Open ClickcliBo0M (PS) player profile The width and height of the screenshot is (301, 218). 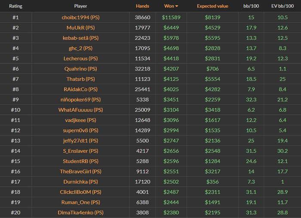pyautogui.click(x=80, y=192)
